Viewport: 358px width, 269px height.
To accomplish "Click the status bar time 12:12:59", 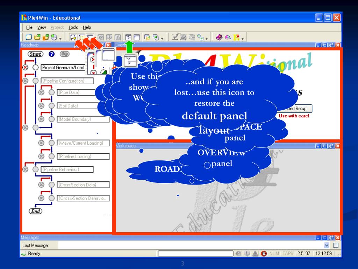I will (323, 254).
